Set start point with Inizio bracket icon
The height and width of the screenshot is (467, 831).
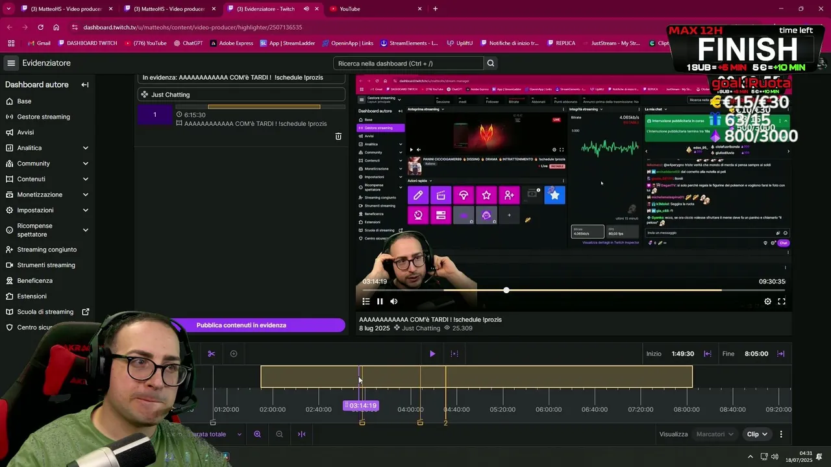(x=708, y=353)
